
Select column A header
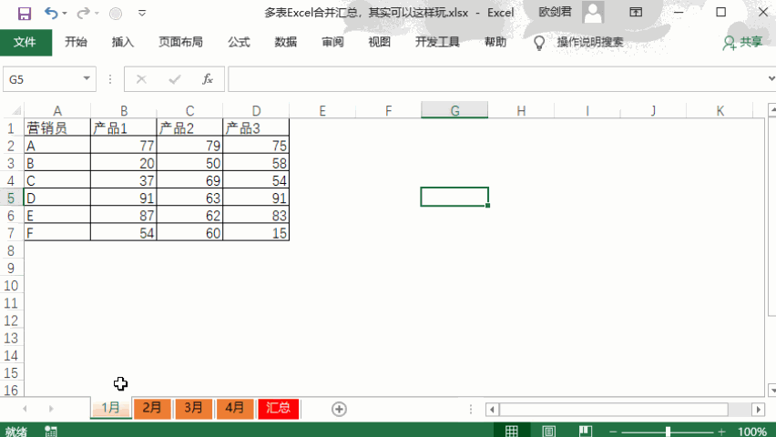57,110
